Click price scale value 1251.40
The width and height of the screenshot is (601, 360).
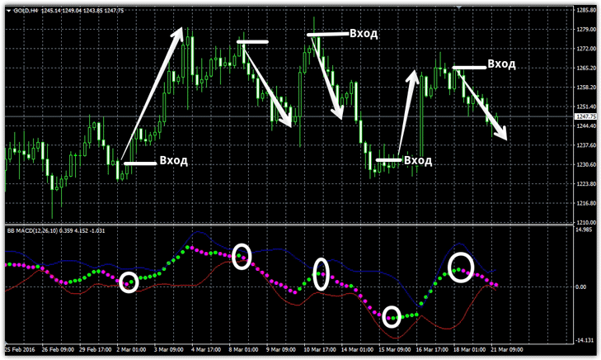[x=586, y=107]
